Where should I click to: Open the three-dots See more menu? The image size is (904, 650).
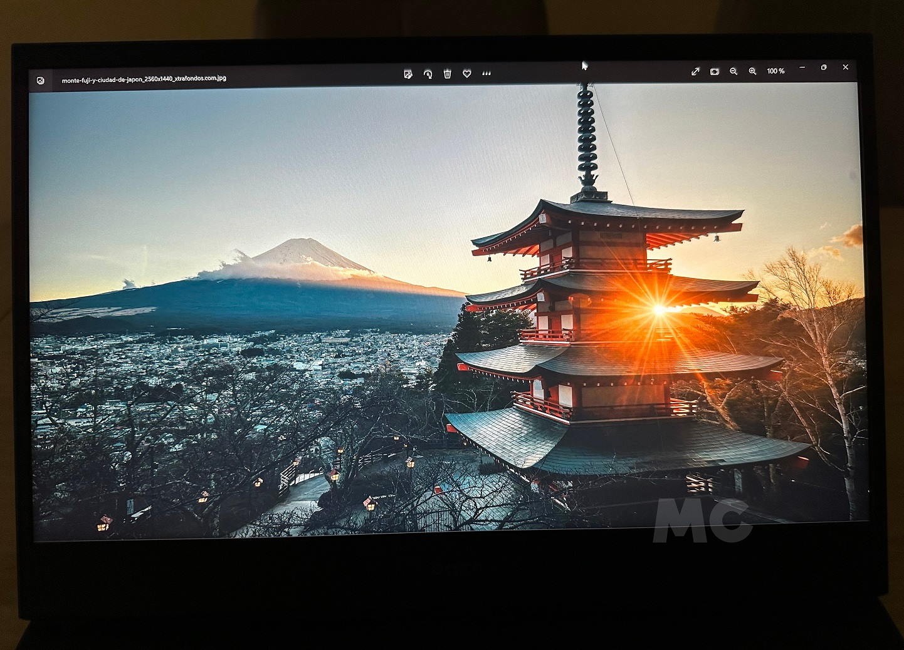click(486, 73)
